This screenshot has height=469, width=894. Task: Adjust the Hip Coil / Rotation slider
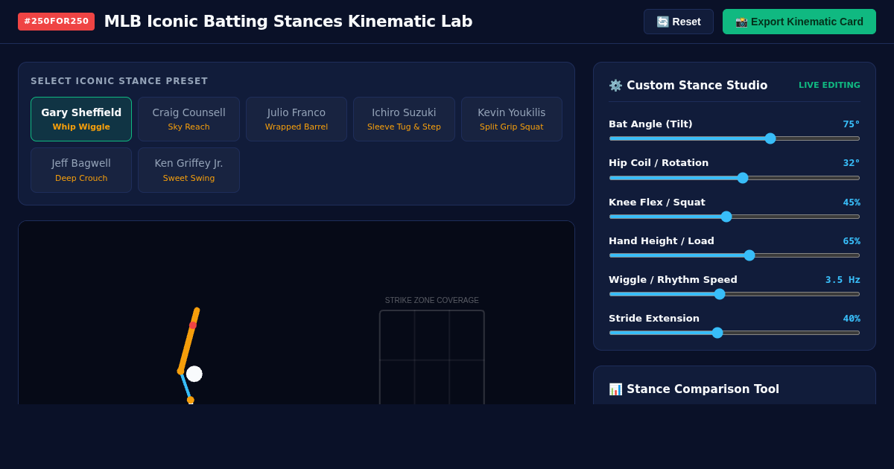tap(735, 177)
